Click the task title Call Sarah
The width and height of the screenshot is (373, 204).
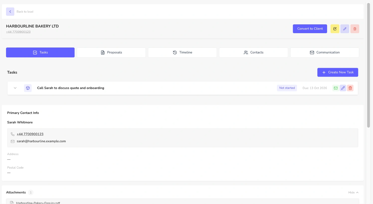click(70, 88)
